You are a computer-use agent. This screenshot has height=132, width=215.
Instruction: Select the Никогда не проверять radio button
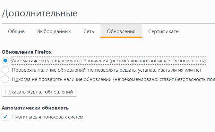(x=5, y=79)
